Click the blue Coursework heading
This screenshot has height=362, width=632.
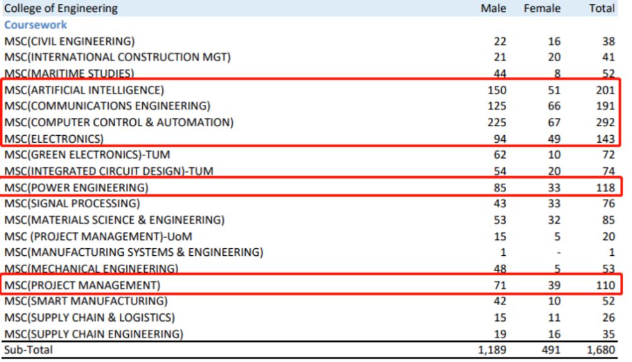pos(35,25)
